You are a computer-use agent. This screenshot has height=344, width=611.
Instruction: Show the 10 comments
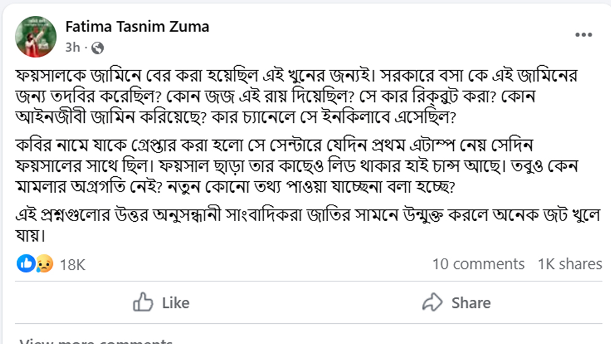(478, 264)
